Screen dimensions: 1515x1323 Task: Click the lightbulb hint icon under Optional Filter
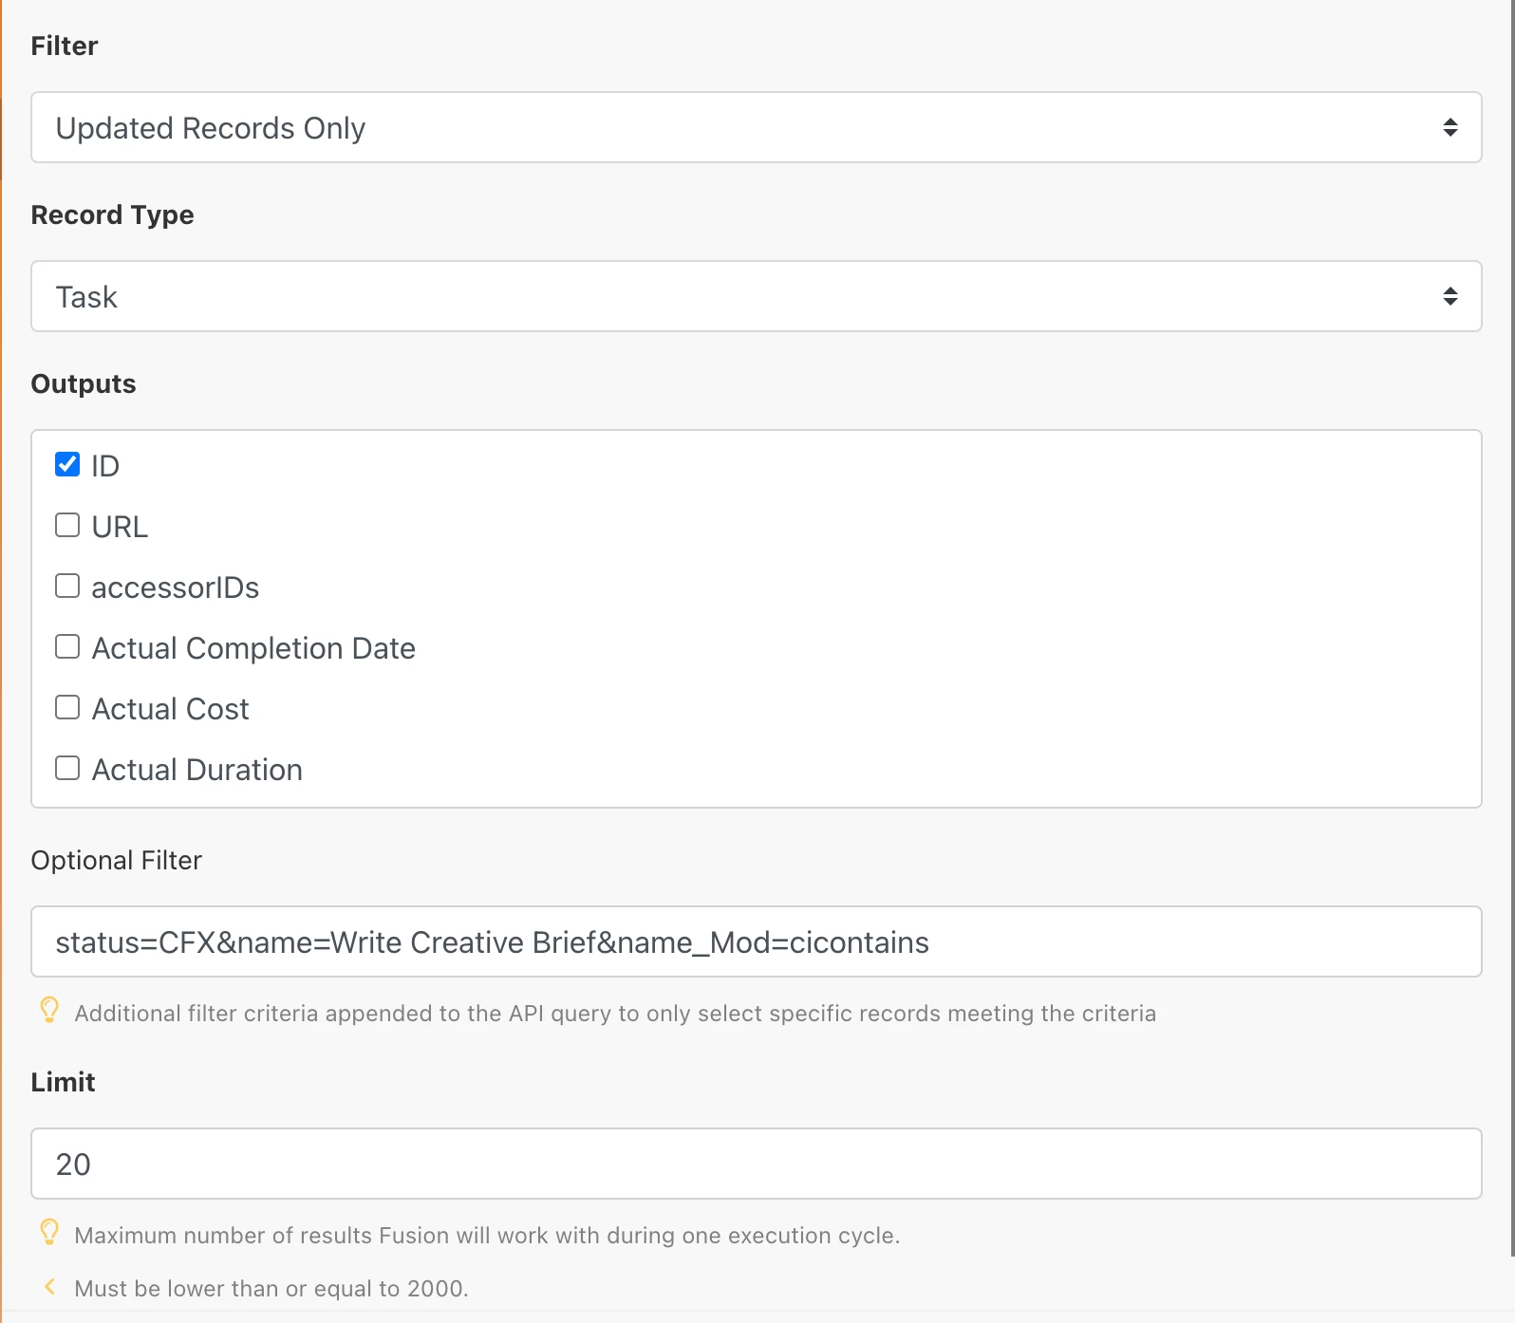click(49, 1010)
